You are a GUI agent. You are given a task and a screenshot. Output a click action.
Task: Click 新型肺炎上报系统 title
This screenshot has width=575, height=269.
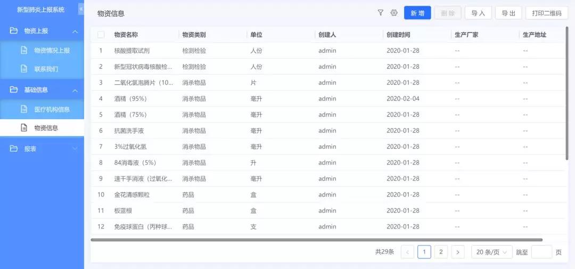tap(40, 10)
